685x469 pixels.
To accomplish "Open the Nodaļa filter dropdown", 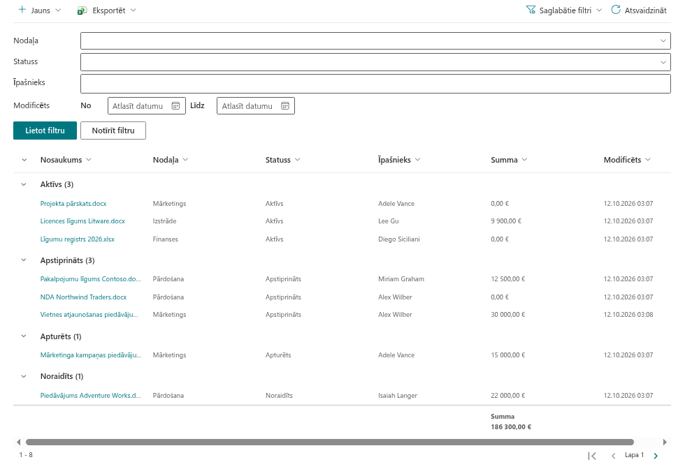I will point(663,40).
